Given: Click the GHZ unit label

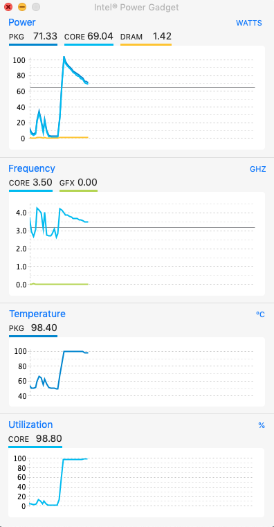Looking at the screenshot, I should pos(257,169).
